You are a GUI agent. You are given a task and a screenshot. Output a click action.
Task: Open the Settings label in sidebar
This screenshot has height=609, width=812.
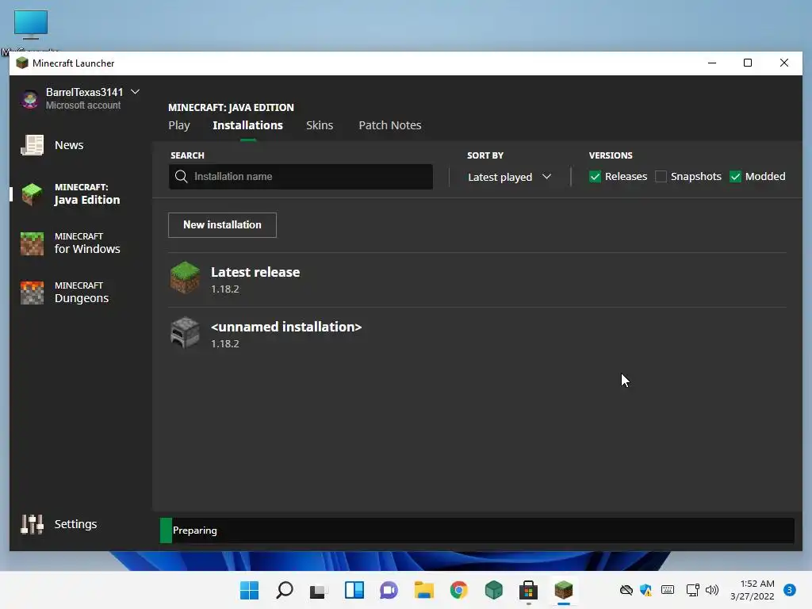point(75,524)
